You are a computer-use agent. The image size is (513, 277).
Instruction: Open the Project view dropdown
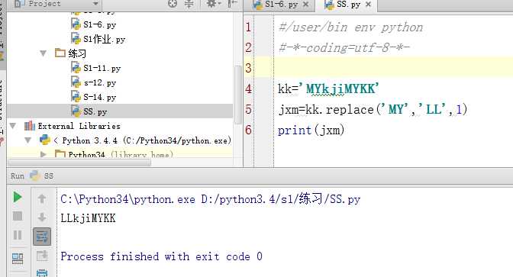[95, 4]
